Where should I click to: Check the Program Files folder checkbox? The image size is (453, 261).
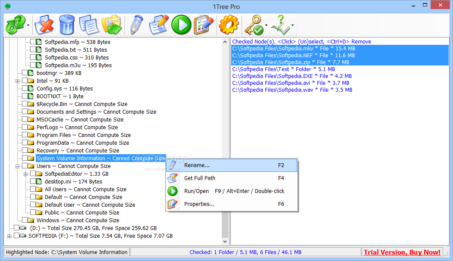click(x=25, y=135)
